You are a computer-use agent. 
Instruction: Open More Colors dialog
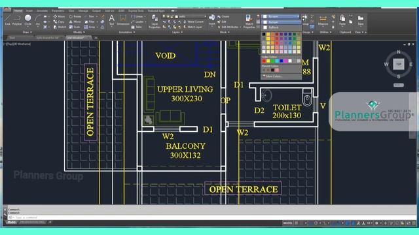pos(281,76)
